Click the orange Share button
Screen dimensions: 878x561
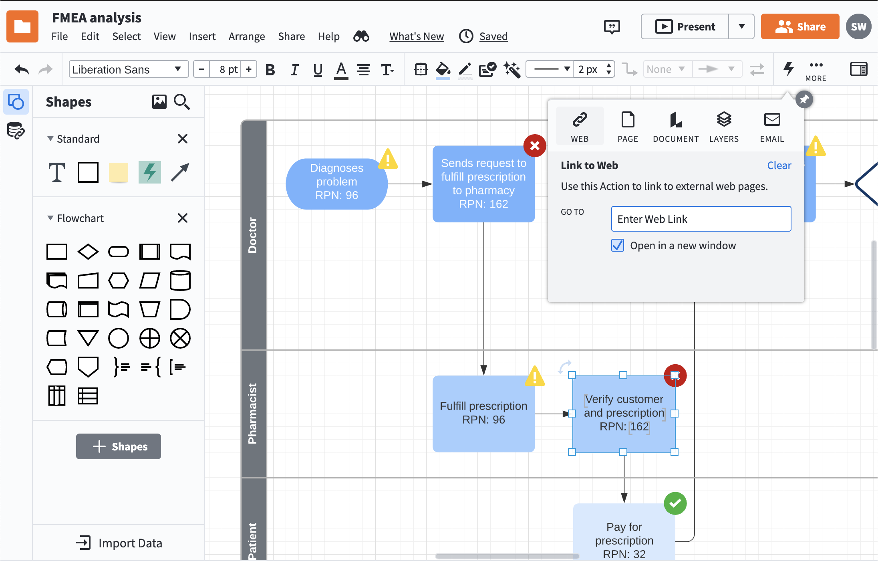[800, 26]
